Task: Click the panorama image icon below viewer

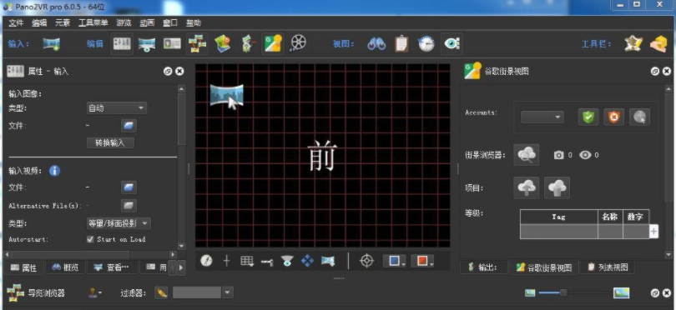Action: (x=328, y=261)
